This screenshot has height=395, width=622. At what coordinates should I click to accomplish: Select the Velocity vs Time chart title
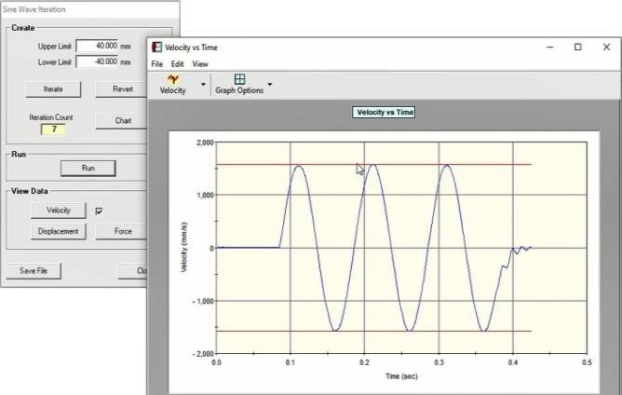[x=384, y=113]
